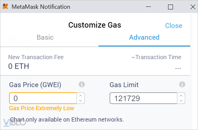Click the blue Close link

click(174, 26)
